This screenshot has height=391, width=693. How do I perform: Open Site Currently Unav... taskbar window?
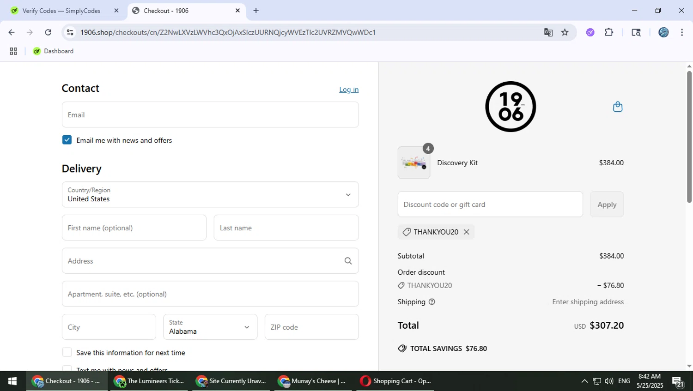[x=231, y=381]
